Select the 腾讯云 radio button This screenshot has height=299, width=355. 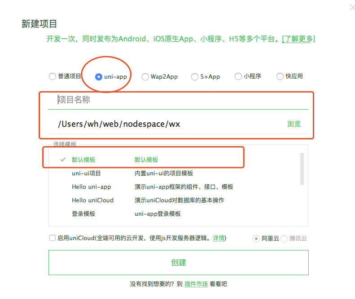click(x=284, y=239)
